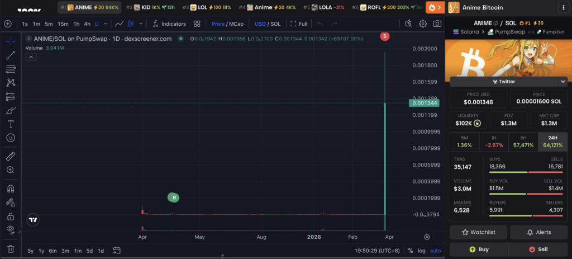This screenshot has height=259, width=572.
Task: Click the current price label 0.001344
Action: point(425,103)
